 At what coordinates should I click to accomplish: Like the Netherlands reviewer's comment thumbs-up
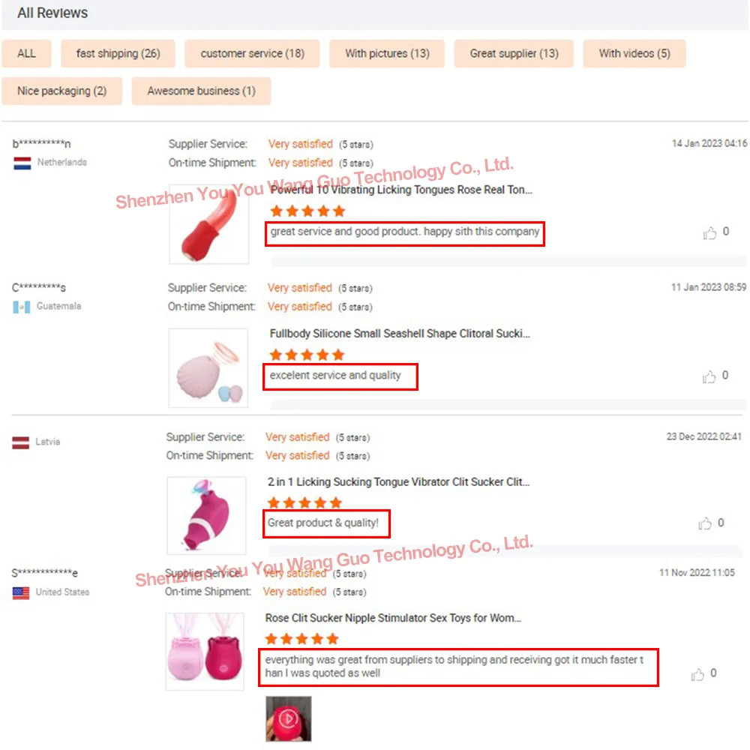click(709, 233)
